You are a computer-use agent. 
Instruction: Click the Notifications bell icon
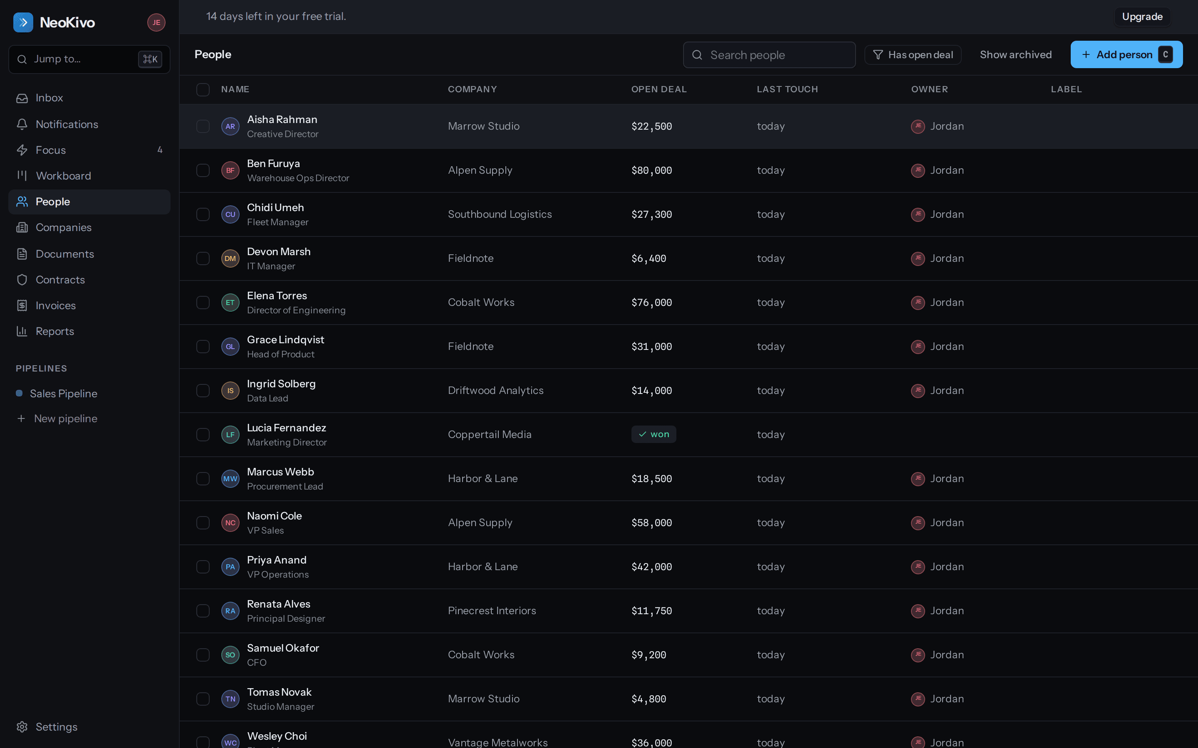click(x=22, y=124)
